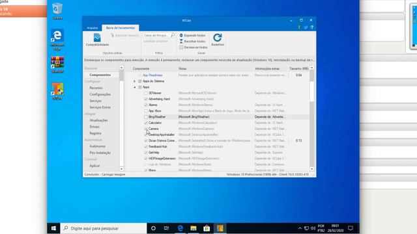This screenshot has height=234, width=417.
Task: Open Task View on the taskbar
Action: coord(167,228)
